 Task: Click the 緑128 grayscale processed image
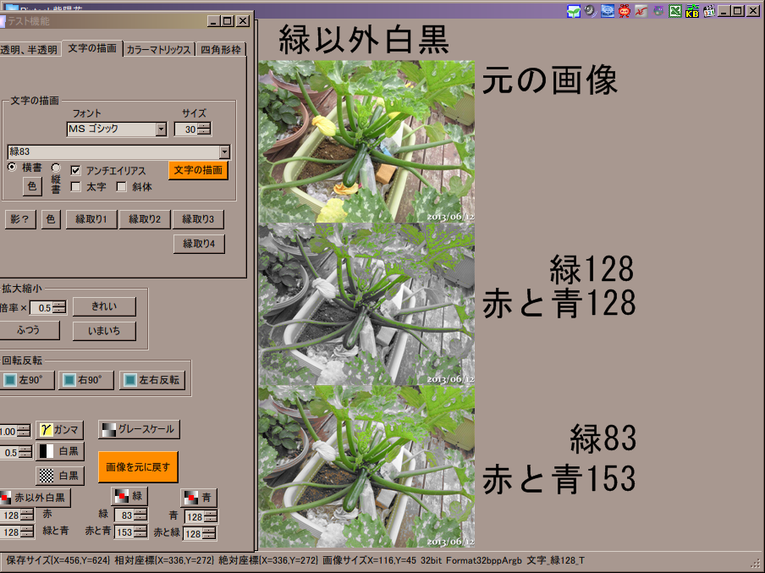tap(366, 304)
